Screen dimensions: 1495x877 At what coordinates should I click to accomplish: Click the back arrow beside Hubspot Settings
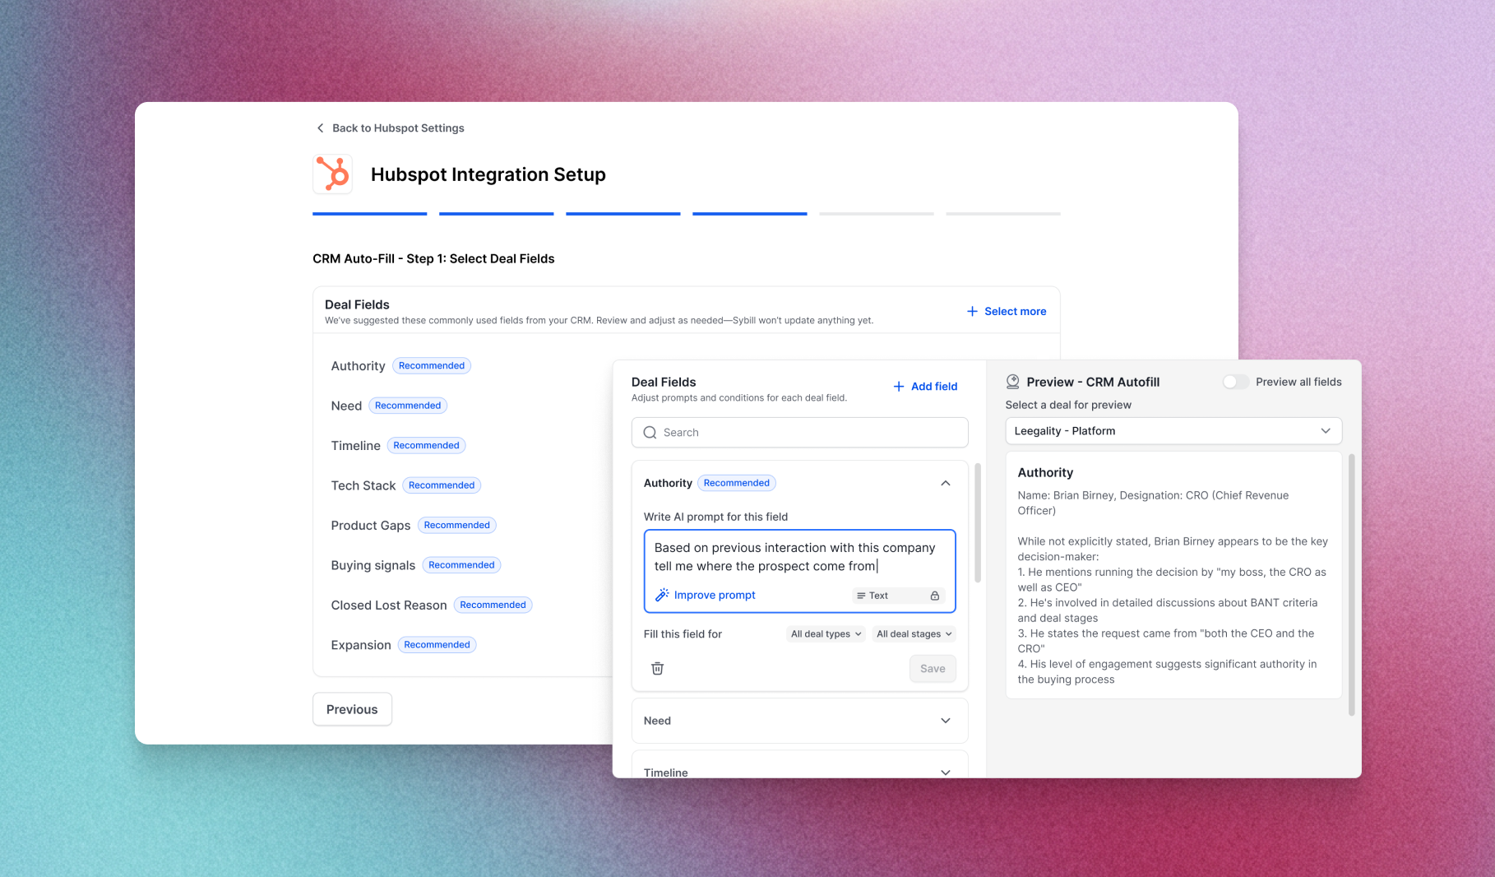point(320,128)
